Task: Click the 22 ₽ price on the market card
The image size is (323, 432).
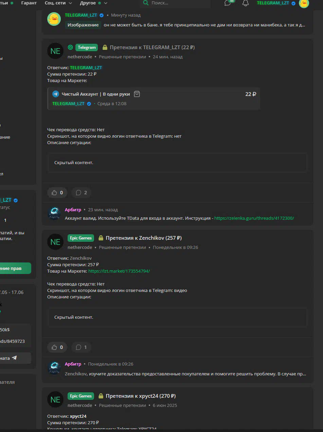Action: point(251,94)
